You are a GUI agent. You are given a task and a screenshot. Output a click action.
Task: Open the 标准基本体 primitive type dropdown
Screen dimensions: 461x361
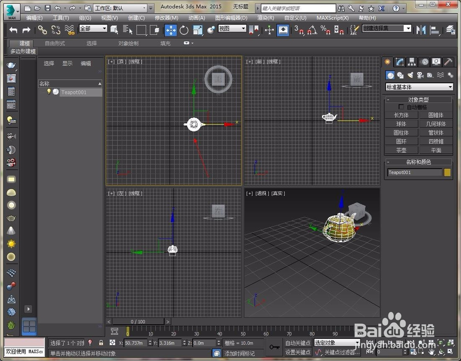coord(419,87)
